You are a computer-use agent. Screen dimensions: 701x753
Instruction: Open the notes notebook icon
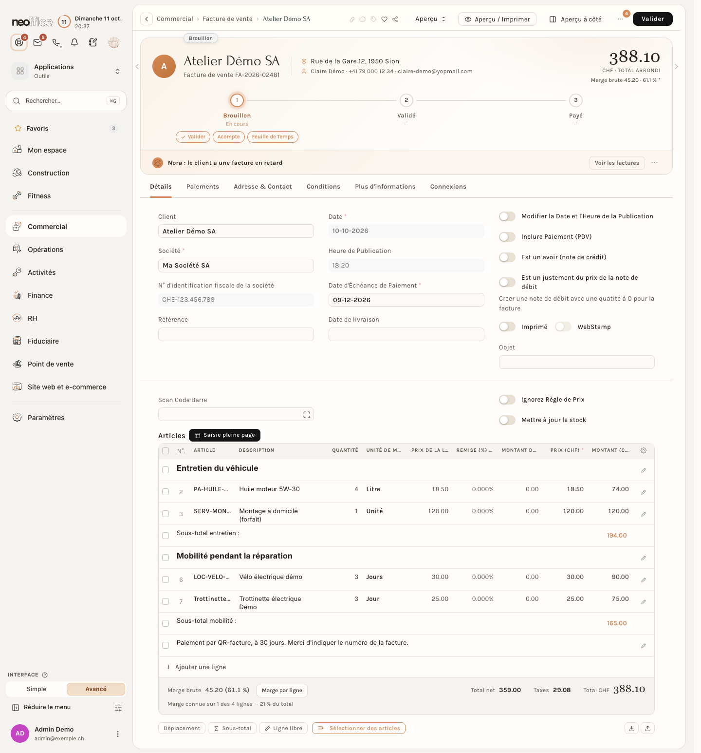pyautogui.click(x=93, y=42)
